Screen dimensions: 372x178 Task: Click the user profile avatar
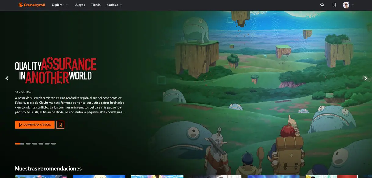click(x=346, y=5)
